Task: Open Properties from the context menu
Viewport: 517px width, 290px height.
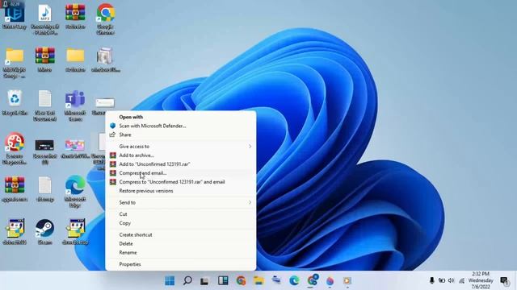Action: click(130, 264)
